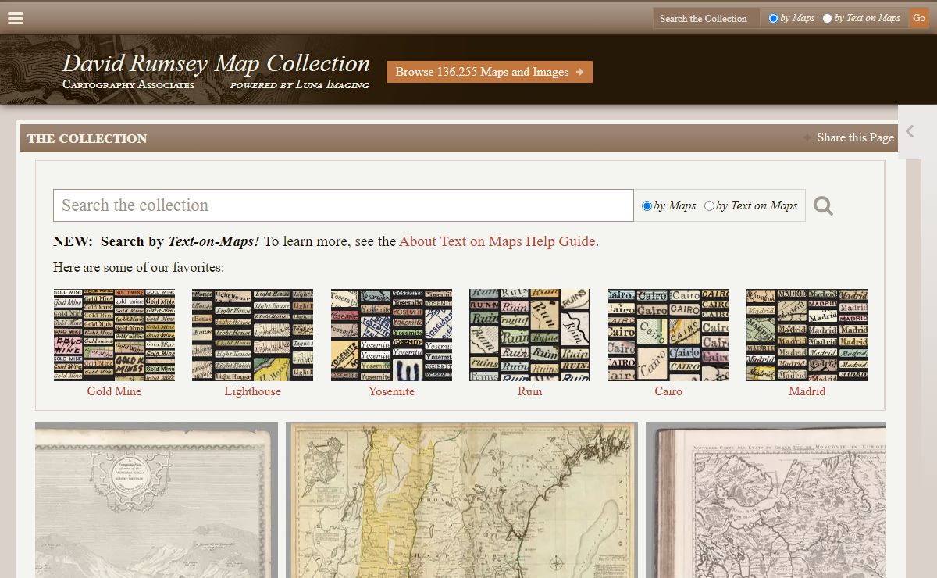Collapse the side panel chevron arrow
The height and width of the screenshot is (578, 937).
click(910, 131)
